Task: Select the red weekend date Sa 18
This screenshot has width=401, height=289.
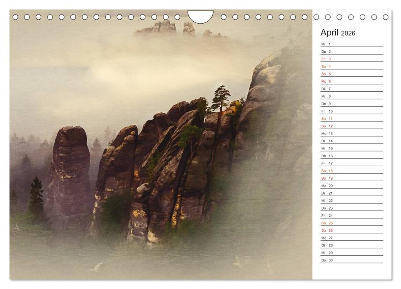Action: [326, 171]
